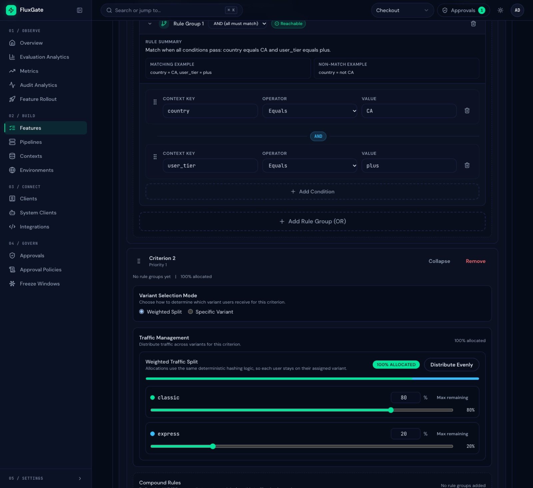Open the Checkout project dropdown

(402, 10)
